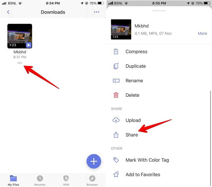Tap the Add to Favorites star icon
Screen dimensions: 212x187
point(116,175)
